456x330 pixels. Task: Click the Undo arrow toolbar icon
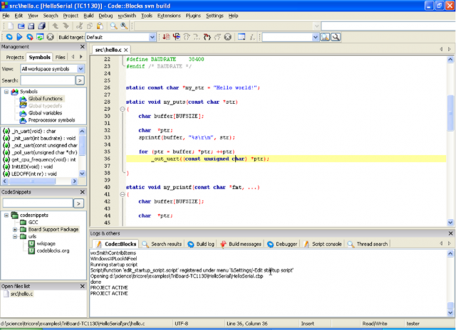coord(56,26)
